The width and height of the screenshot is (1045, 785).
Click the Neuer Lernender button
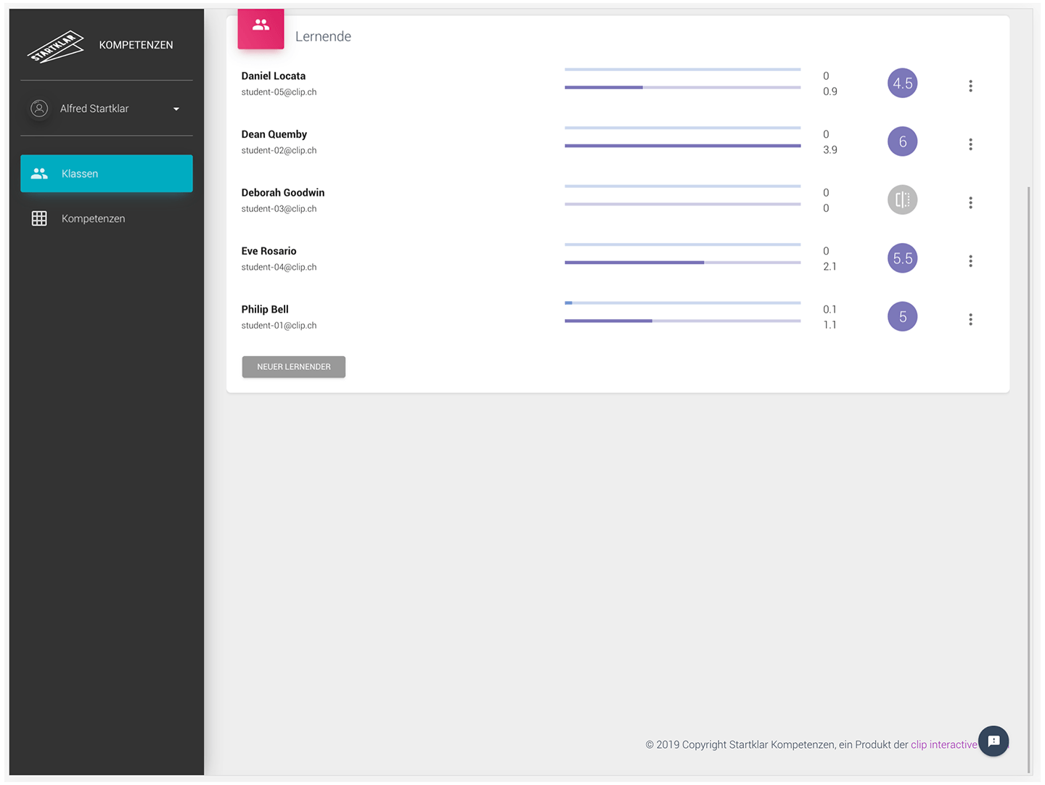click(x=293, y=366)
